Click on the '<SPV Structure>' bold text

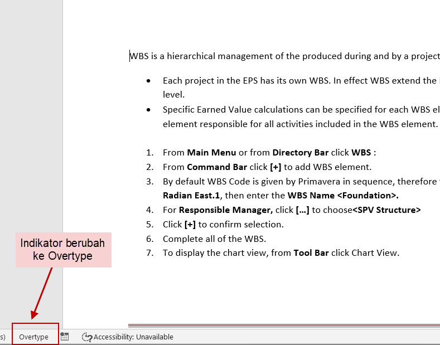386,210
